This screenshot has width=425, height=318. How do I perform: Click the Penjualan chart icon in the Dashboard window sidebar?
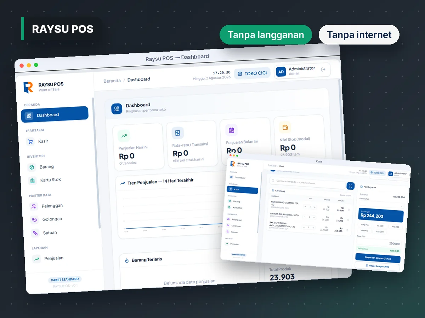(36, 259)
